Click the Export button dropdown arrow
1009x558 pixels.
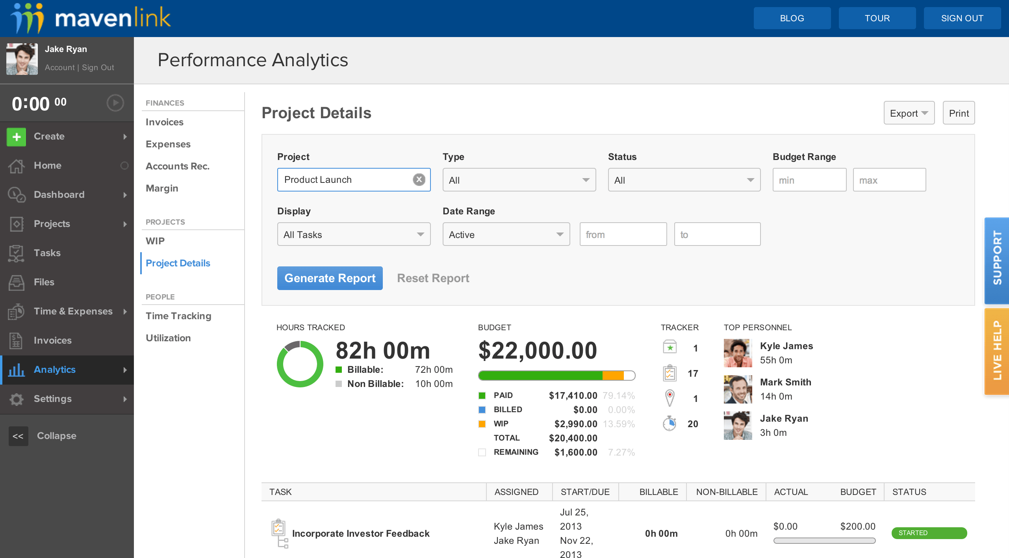(x=925, y=113)
